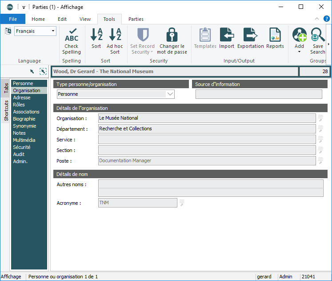Click the blue Help question mark
This screenshot has height=281, width=332.
point(326,19)
